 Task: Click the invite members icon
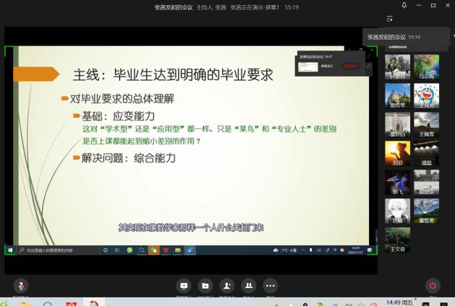tap(227, 286)
